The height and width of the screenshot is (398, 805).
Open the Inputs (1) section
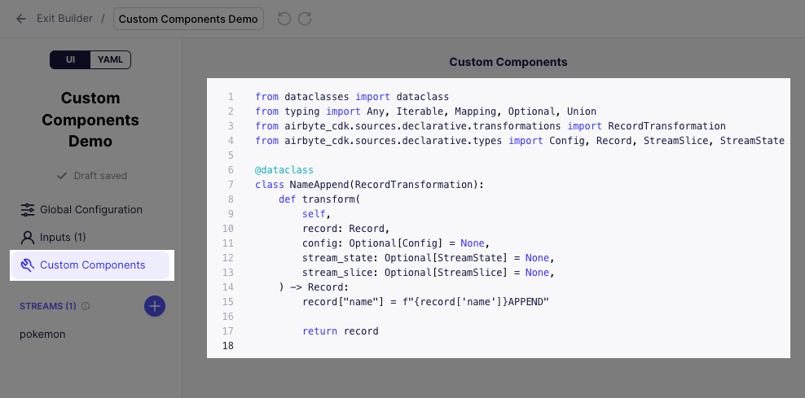pyautogui.click(x=63, y=238)
